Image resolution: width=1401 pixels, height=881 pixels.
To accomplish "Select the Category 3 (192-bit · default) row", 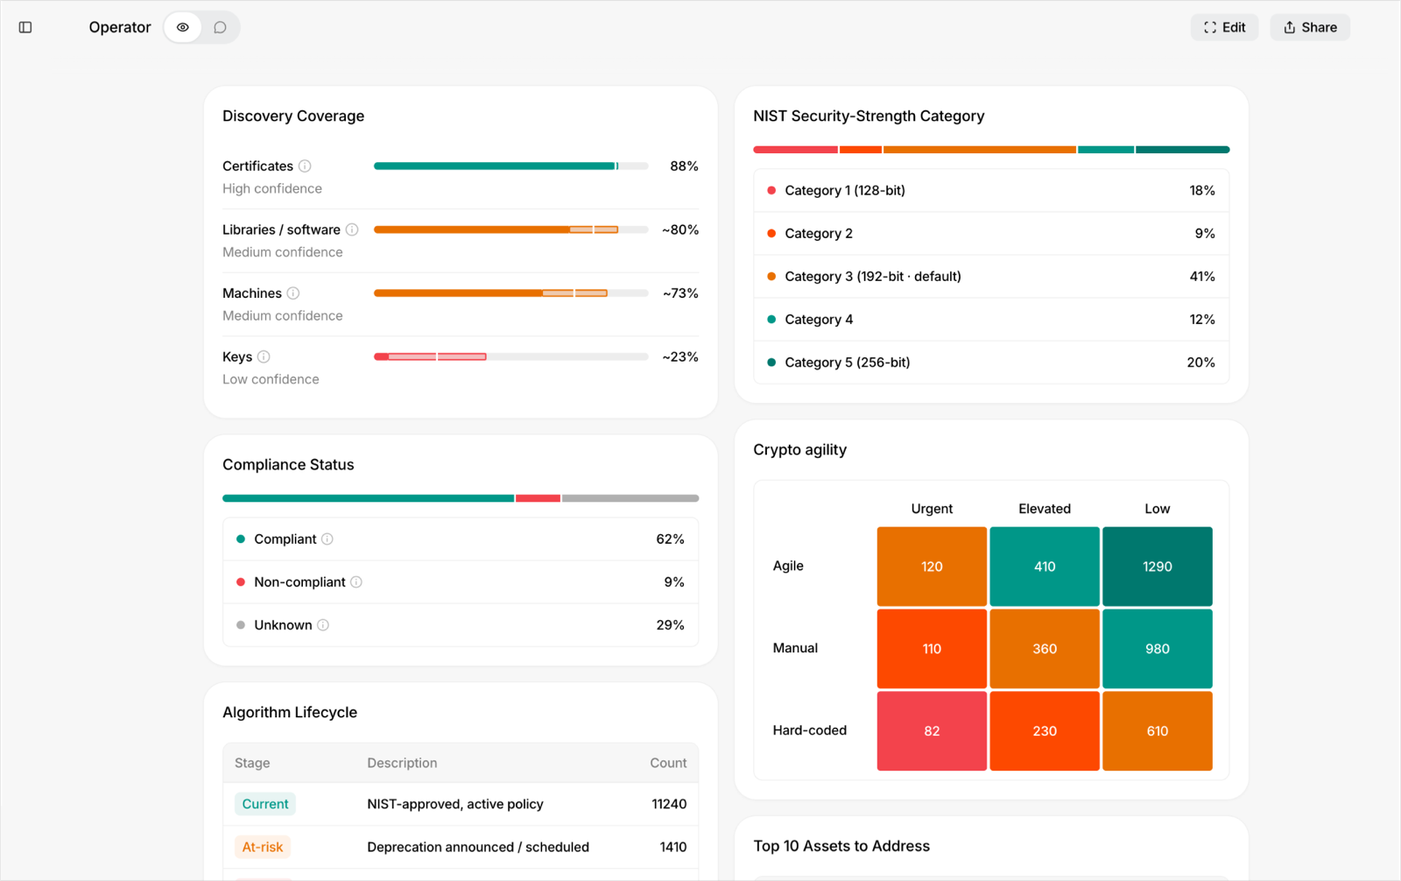I will (x=991, y=276).
